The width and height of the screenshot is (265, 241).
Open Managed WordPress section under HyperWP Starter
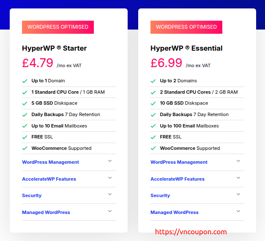point(46,212)
